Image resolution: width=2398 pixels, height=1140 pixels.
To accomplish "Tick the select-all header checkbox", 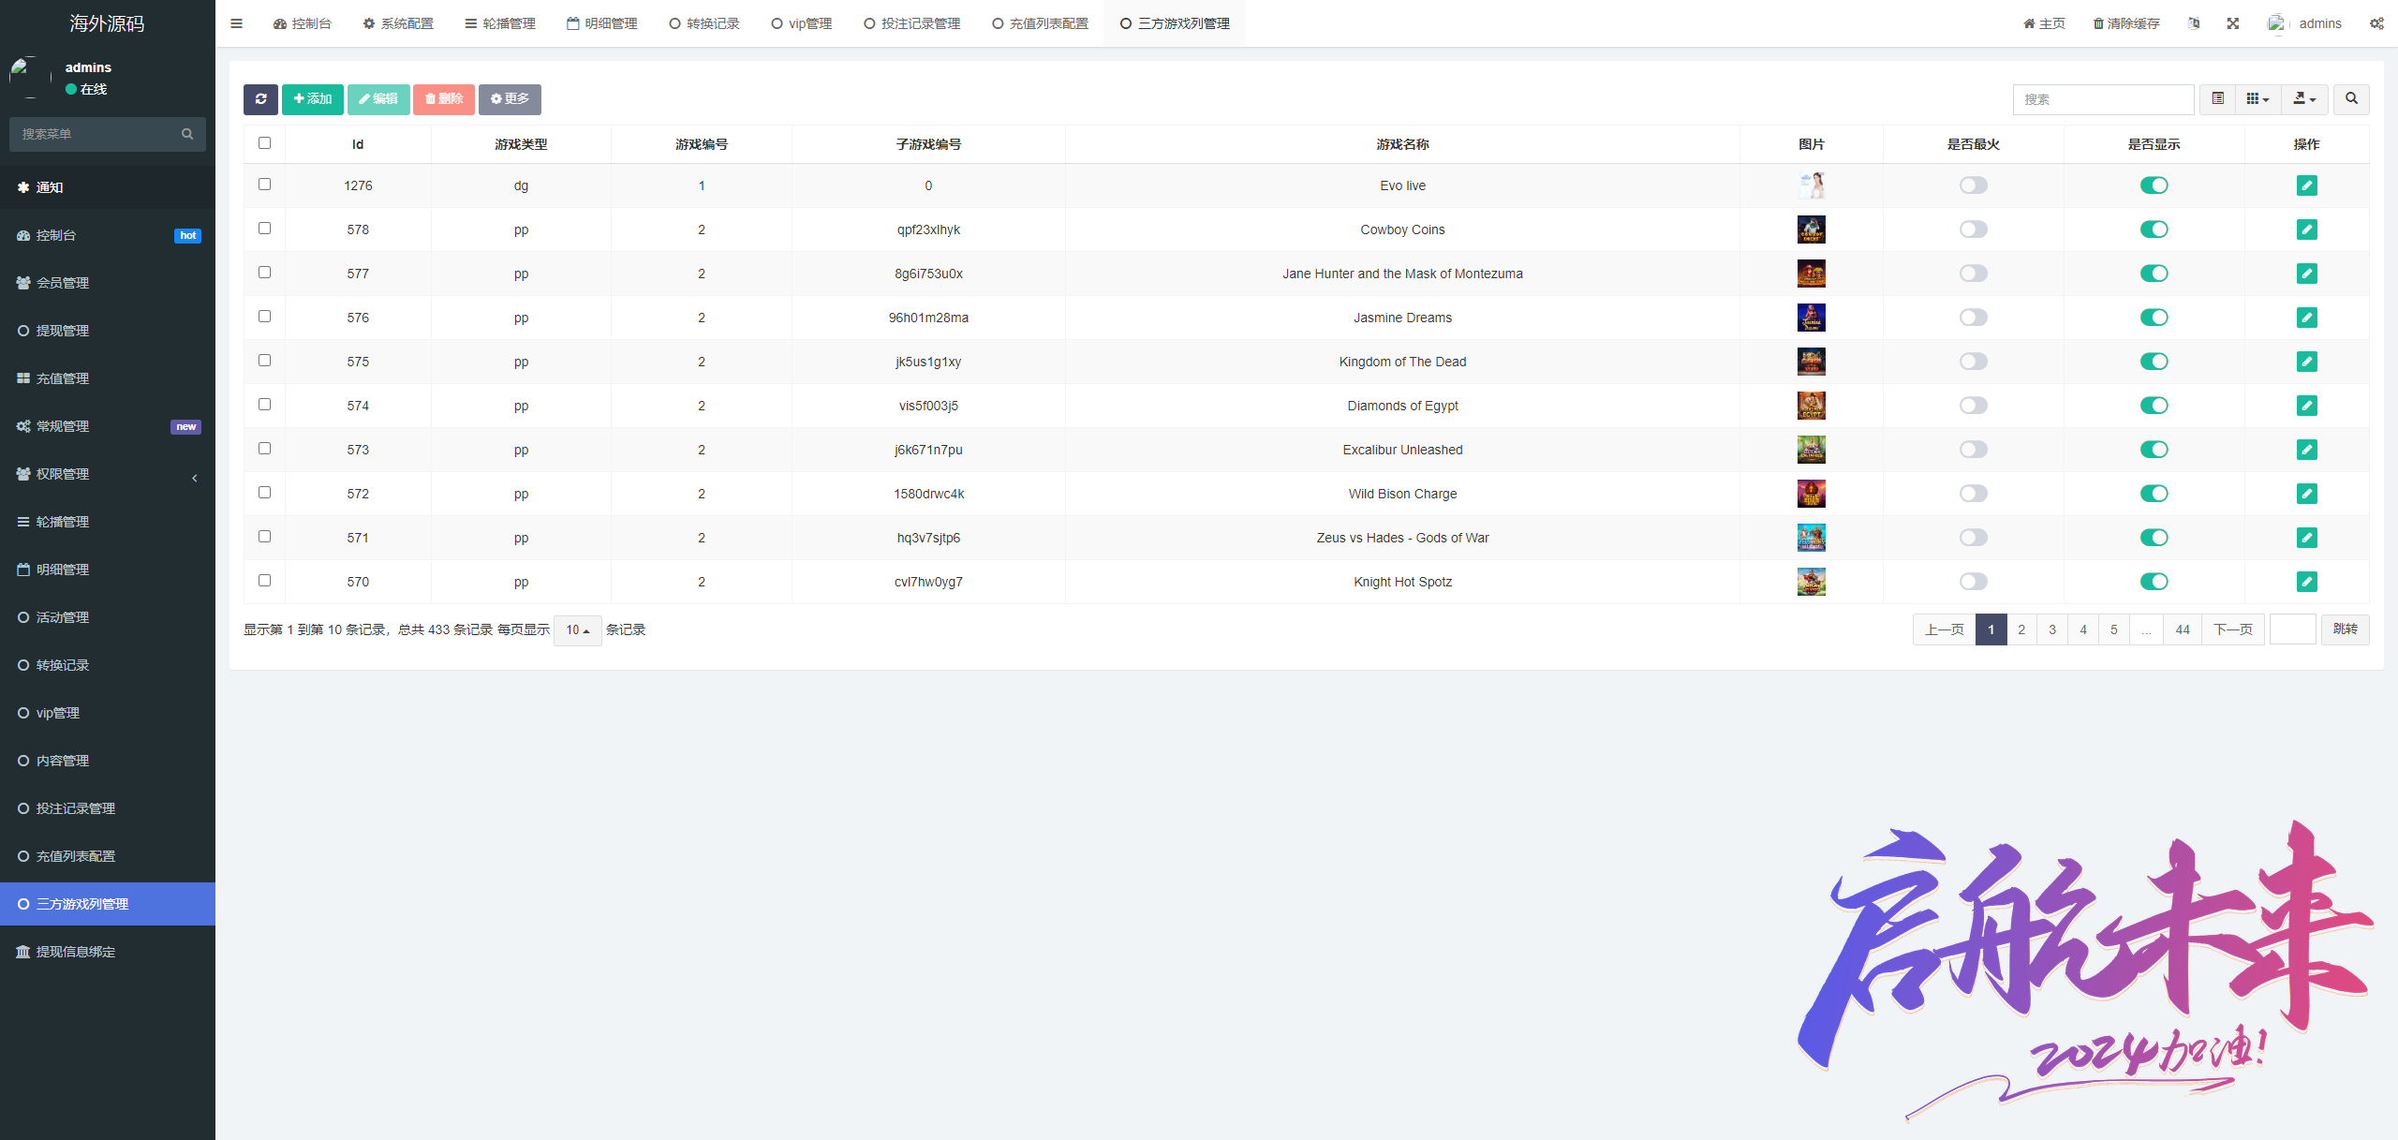I will point(264,143).
